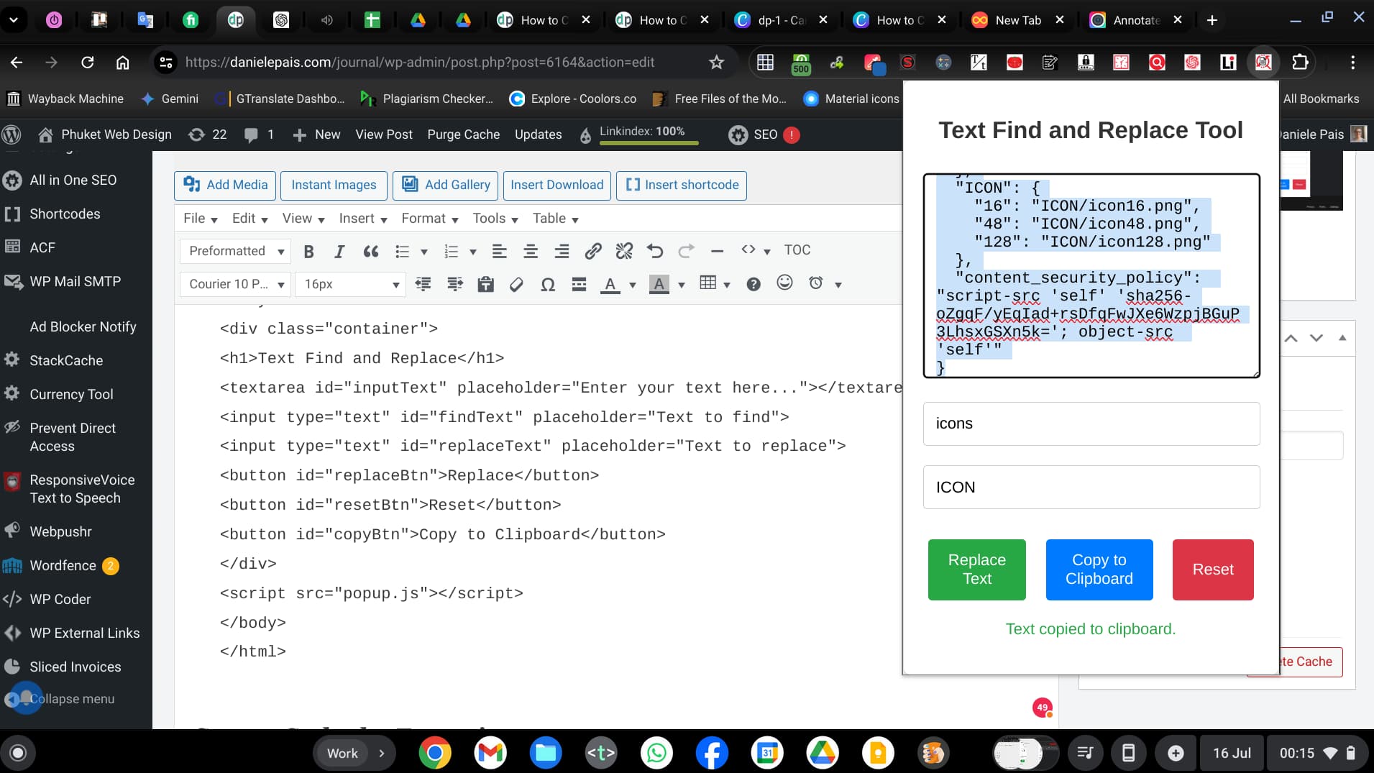Insert a blockquote with the quote icon
Screen dimensions: 1374x773
(x=371, y=251)
